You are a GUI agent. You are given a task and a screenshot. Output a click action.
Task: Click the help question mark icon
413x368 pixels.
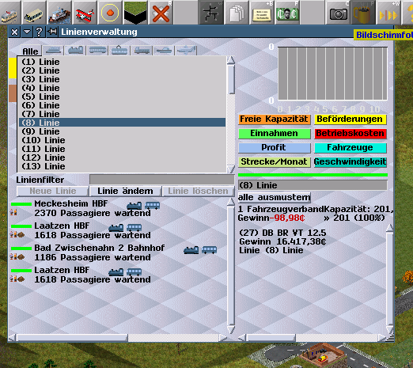click(39, 32)
